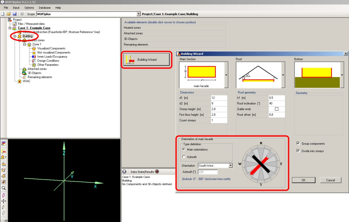Click the Building Wizard button

pos(147,60)
